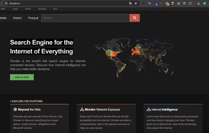Click the Beyond the Web card heading
The height and width of the screenshot is (133, 209).
(x=29, y=110)
